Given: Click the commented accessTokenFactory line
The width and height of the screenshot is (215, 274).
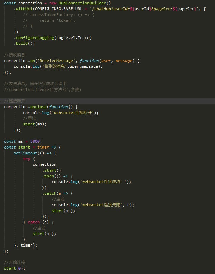Looking at the screenshot, I should (59, 15).
